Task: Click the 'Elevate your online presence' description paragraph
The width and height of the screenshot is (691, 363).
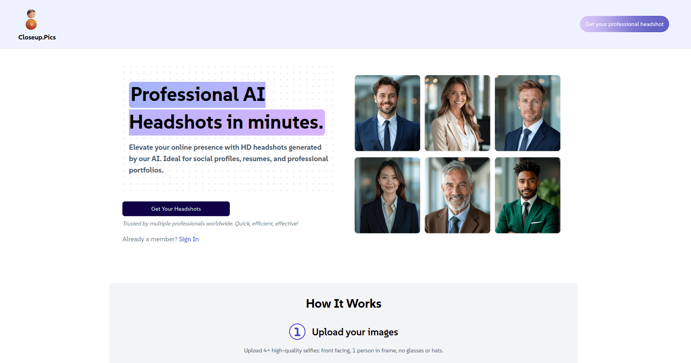Action: (x=228, y=159)
